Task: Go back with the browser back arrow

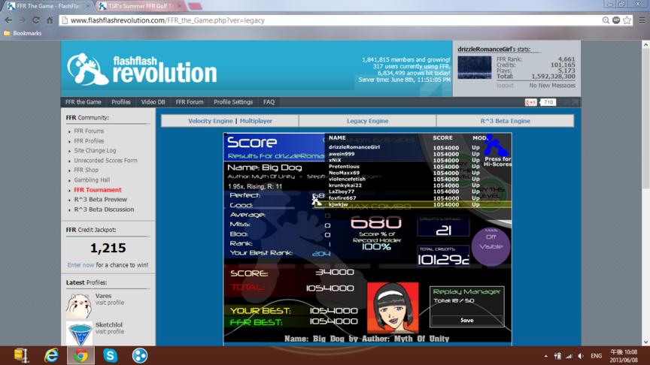Action: (8, 20)
